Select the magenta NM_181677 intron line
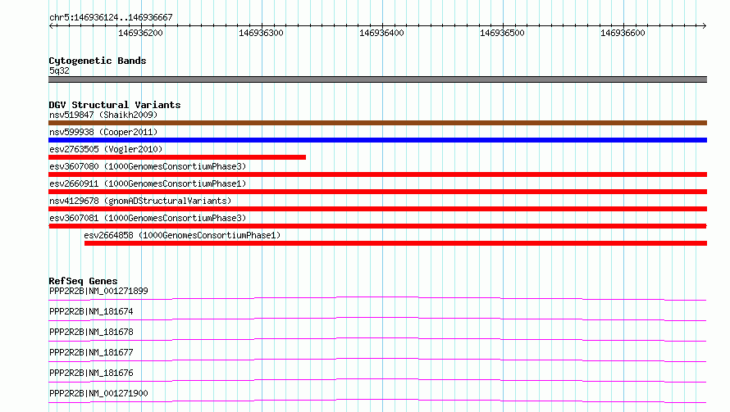730x412 pixels. 377,360
